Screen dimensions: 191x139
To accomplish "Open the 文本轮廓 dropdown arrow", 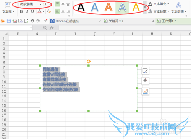I will tap(168, 11).
